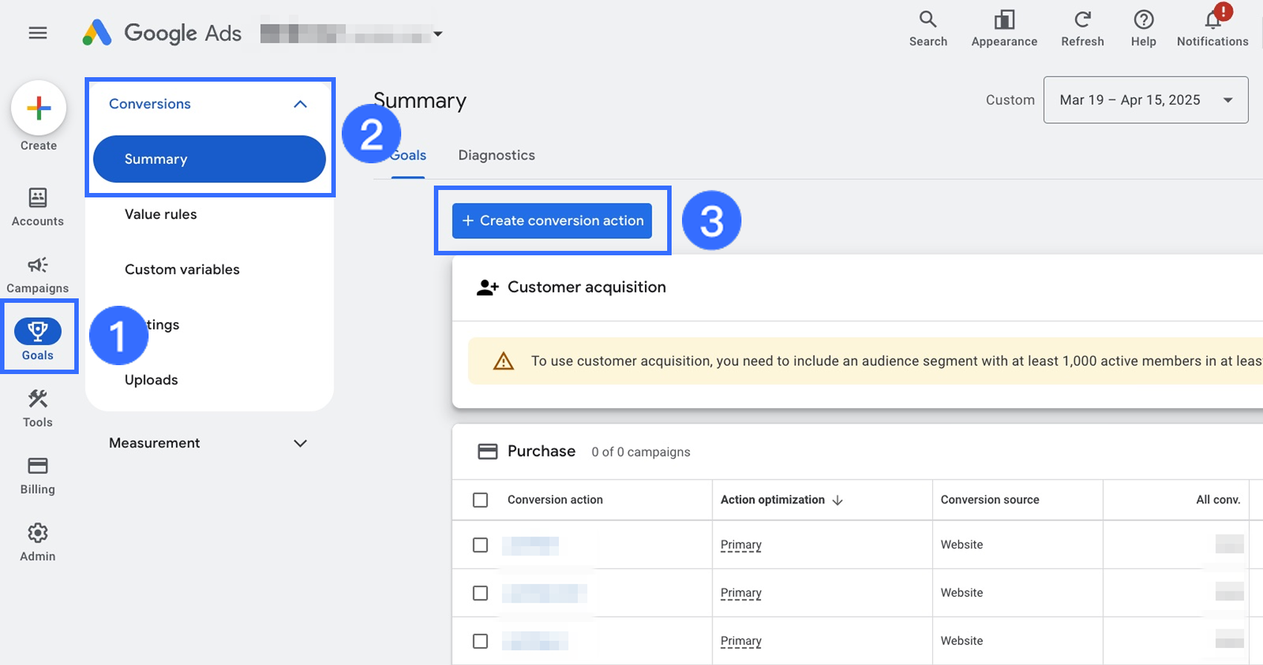
Task: Open the Tools section
Action: (x=38, y=407)
